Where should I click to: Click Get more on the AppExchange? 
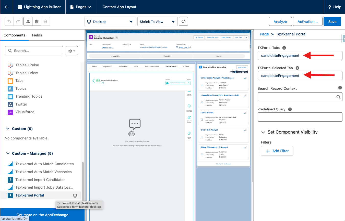point(42,215)
